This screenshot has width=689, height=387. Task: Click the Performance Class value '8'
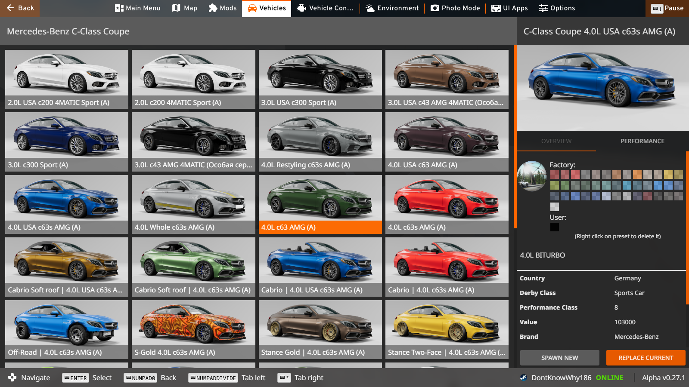[x=616, y=307]
